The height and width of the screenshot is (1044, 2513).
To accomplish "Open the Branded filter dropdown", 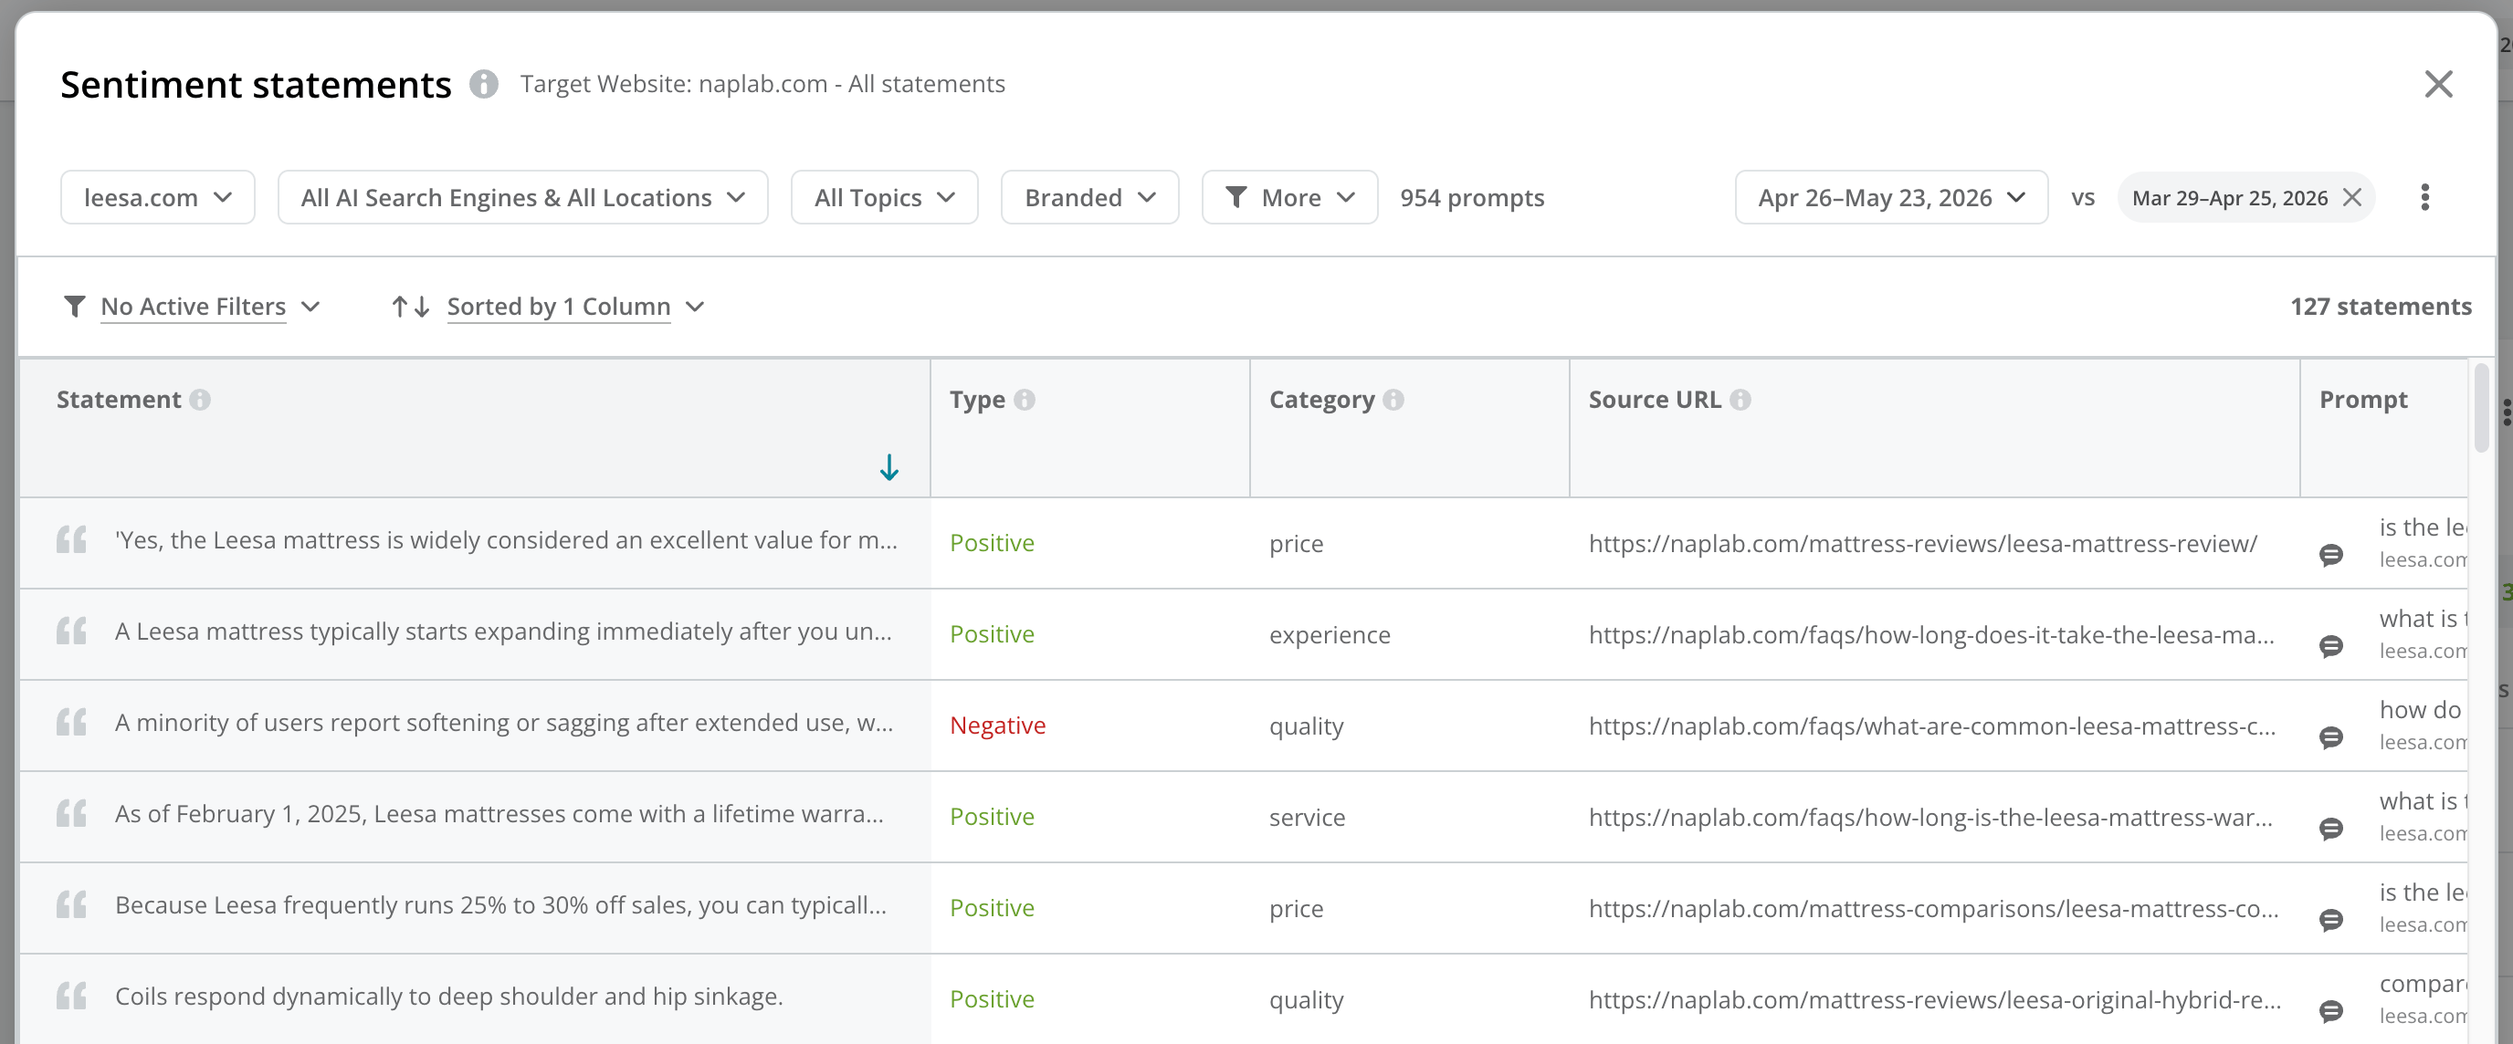I will tap(1089, 198).
